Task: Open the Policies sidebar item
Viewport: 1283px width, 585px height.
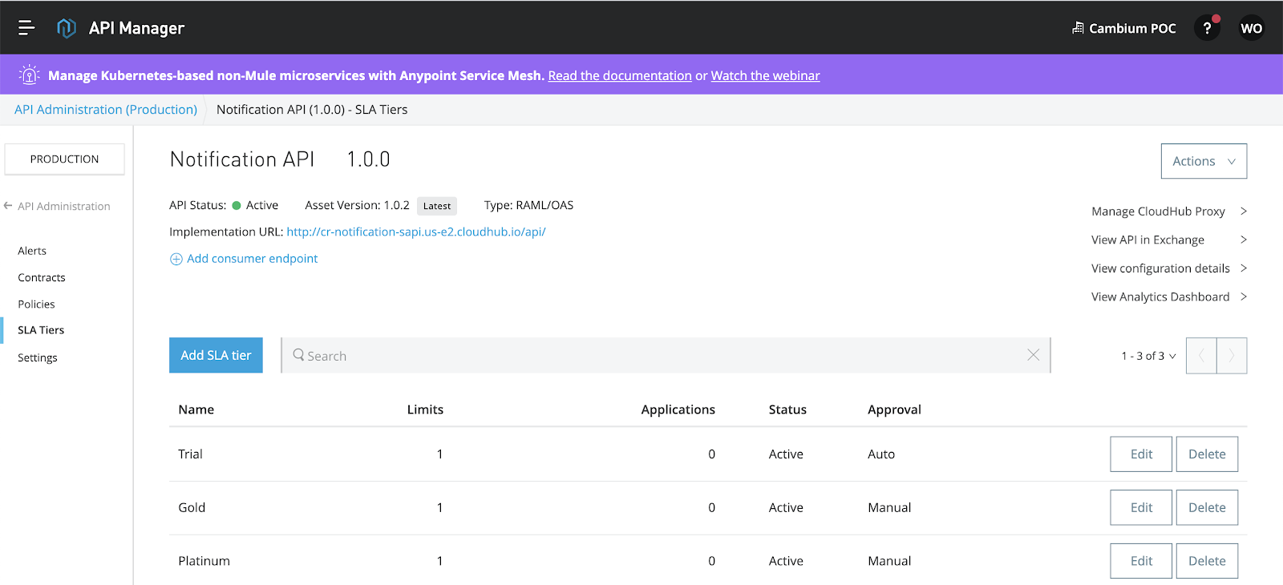Action: [x=36, y=305]
